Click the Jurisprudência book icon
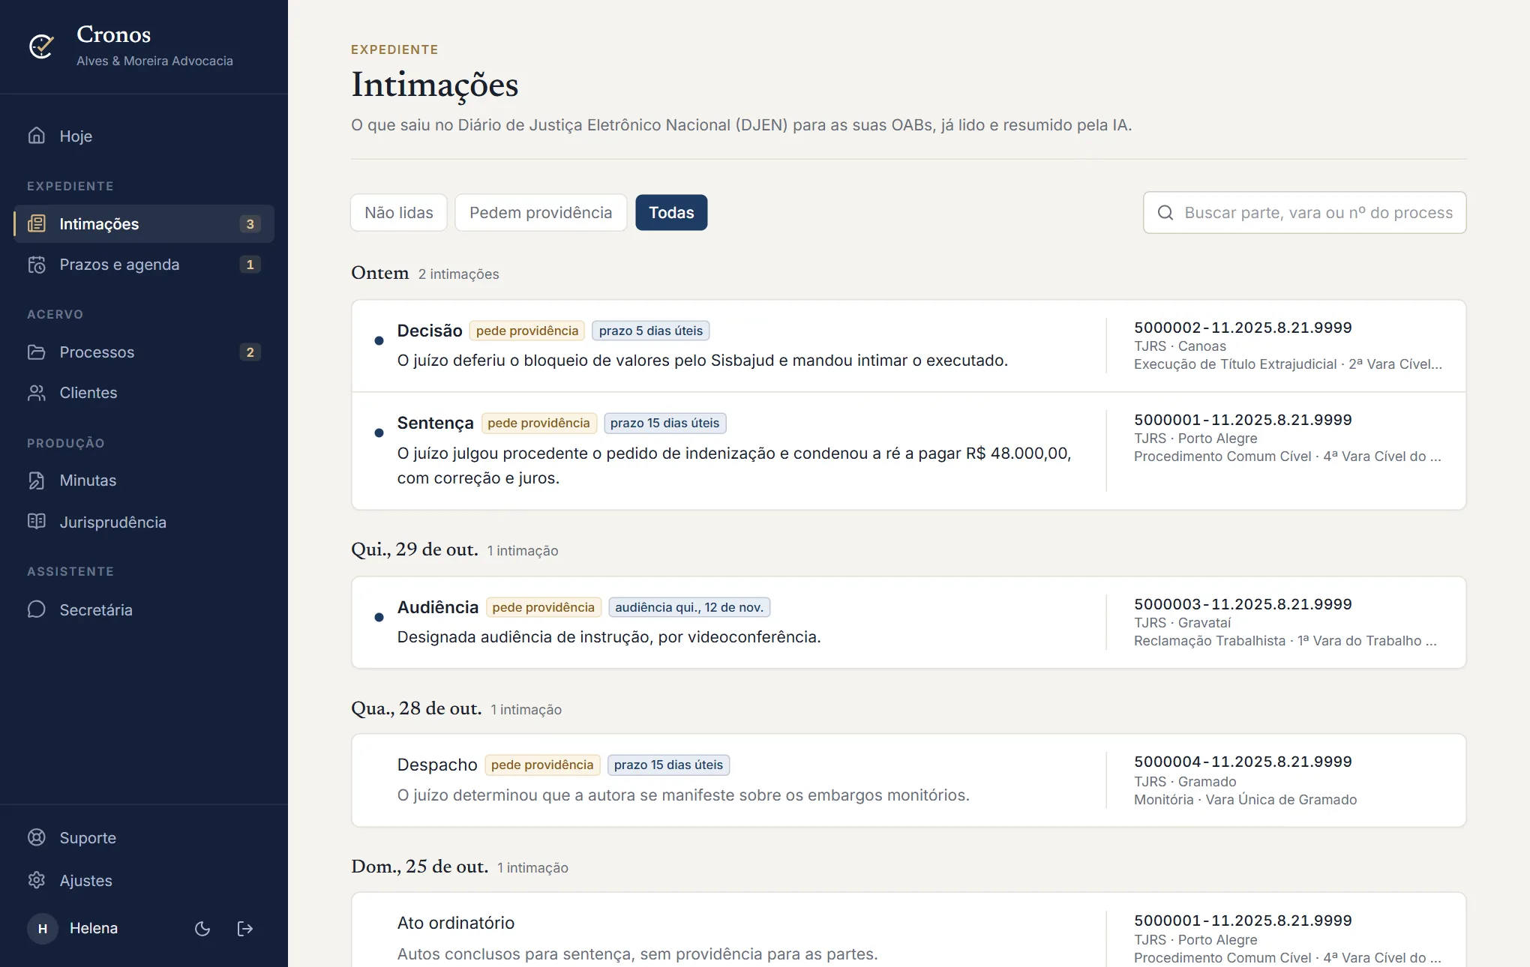This screenshot has height=967, width=1530. pyautogui.click(x=37, y=522)
